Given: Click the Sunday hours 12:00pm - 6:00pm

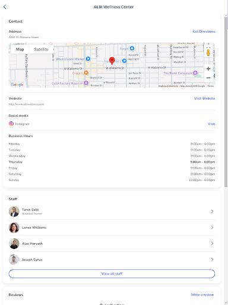Looking at the screenshot, I should [x=202, y=180].
